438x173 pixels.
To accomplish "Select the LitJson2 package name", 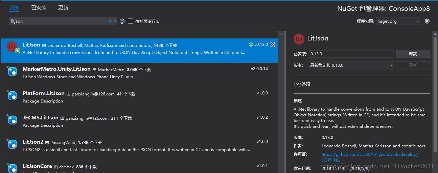I will [33, 142].
